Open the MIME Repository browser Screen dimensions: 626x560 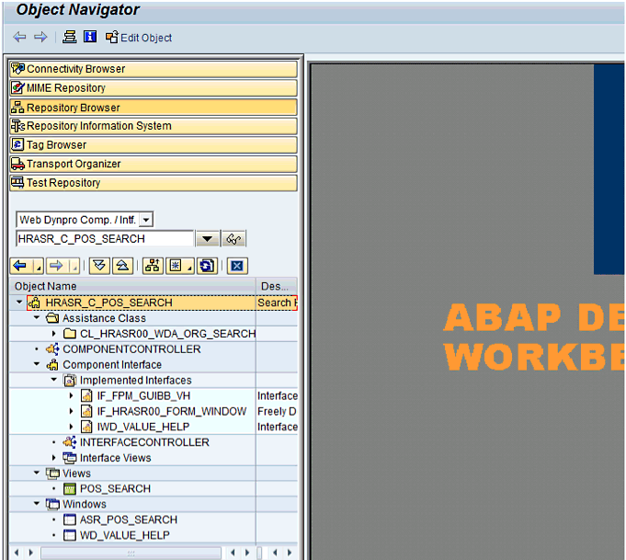(153, 88)
